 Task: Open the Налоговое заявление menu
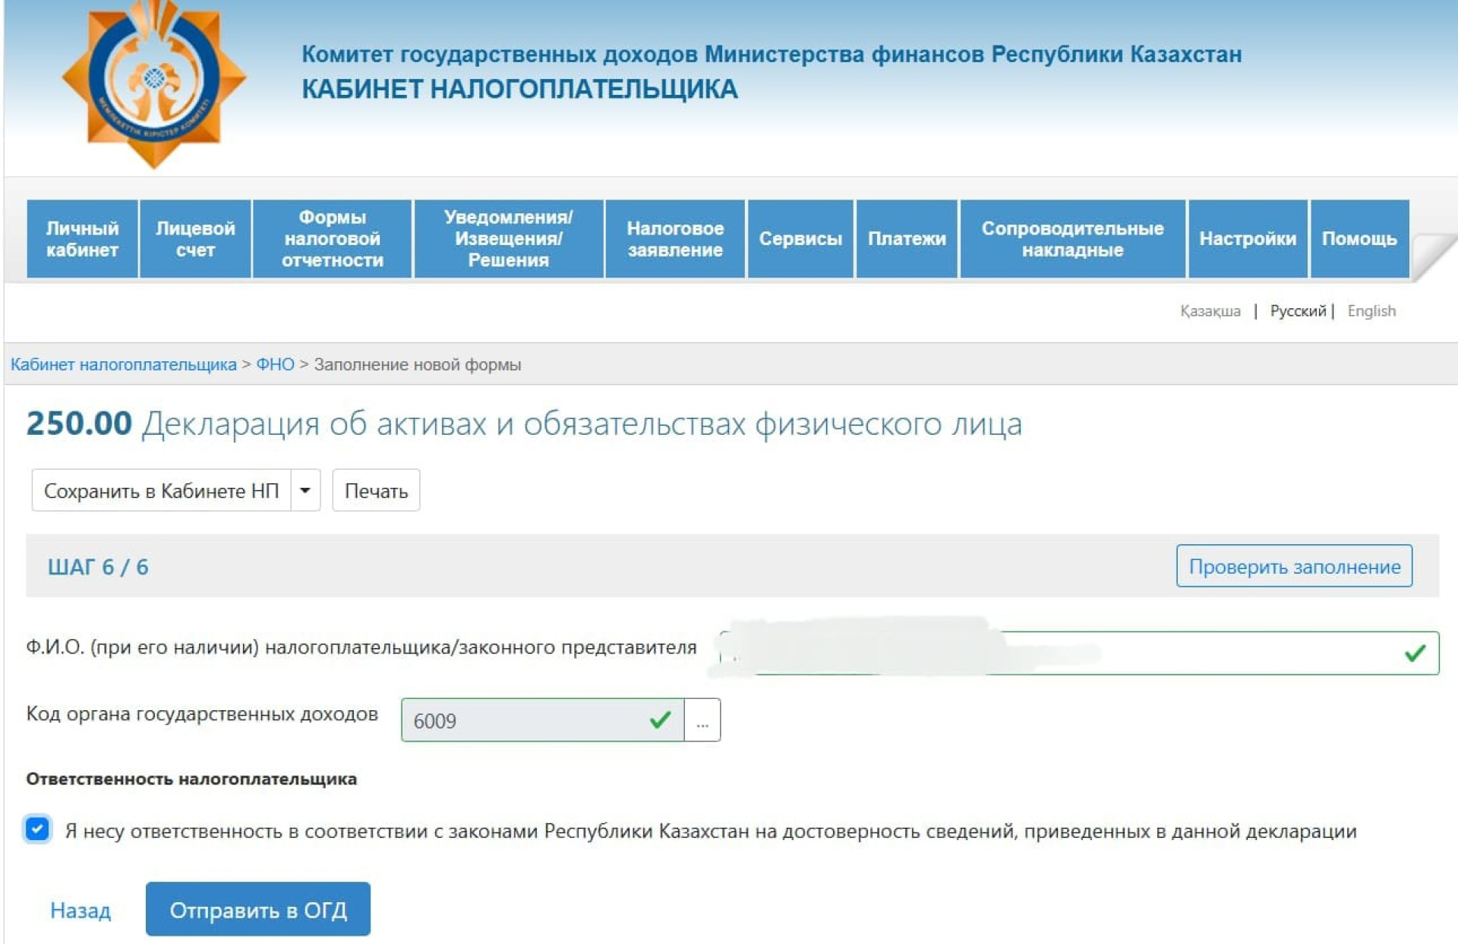point(675,239)
